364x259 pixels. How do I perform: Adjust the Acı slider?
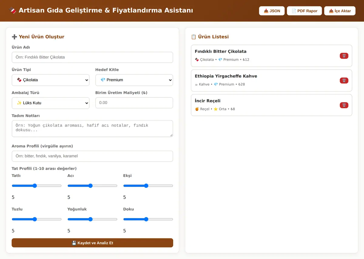point(92,186)
